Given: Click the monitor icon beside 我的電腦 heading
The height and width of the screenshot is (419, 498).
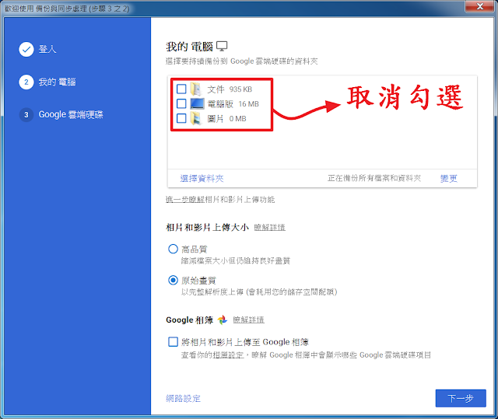Looking at the screenshot, I should click(222, 47).
